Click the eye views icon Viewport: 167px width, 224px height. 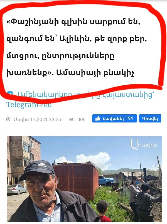pos(72,119)
